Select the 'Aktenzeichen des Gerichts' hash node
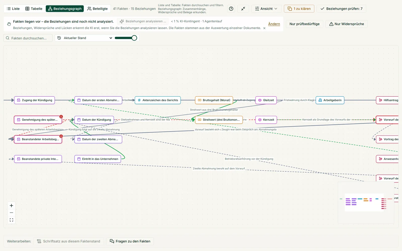The width and height of the screenshot is (402, 251). 158,100
